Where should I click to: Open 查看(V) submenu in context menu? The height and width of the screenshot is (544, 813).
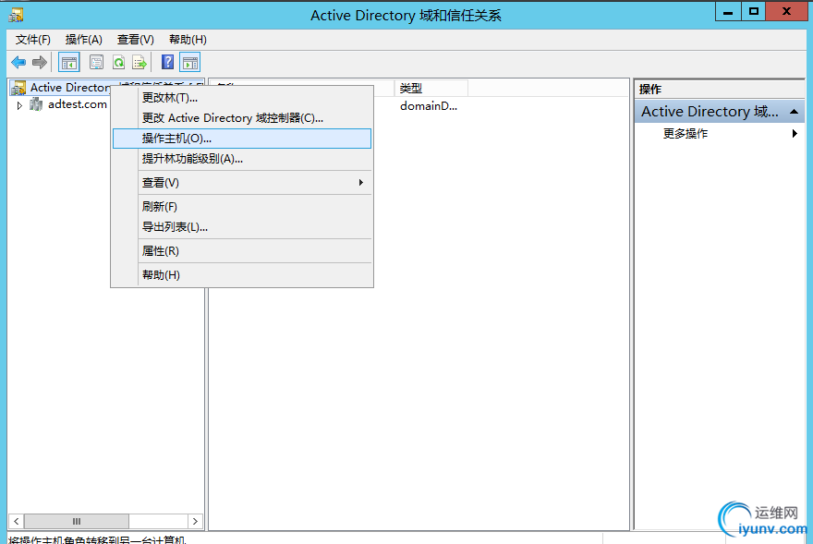click(x=242, y=183)
